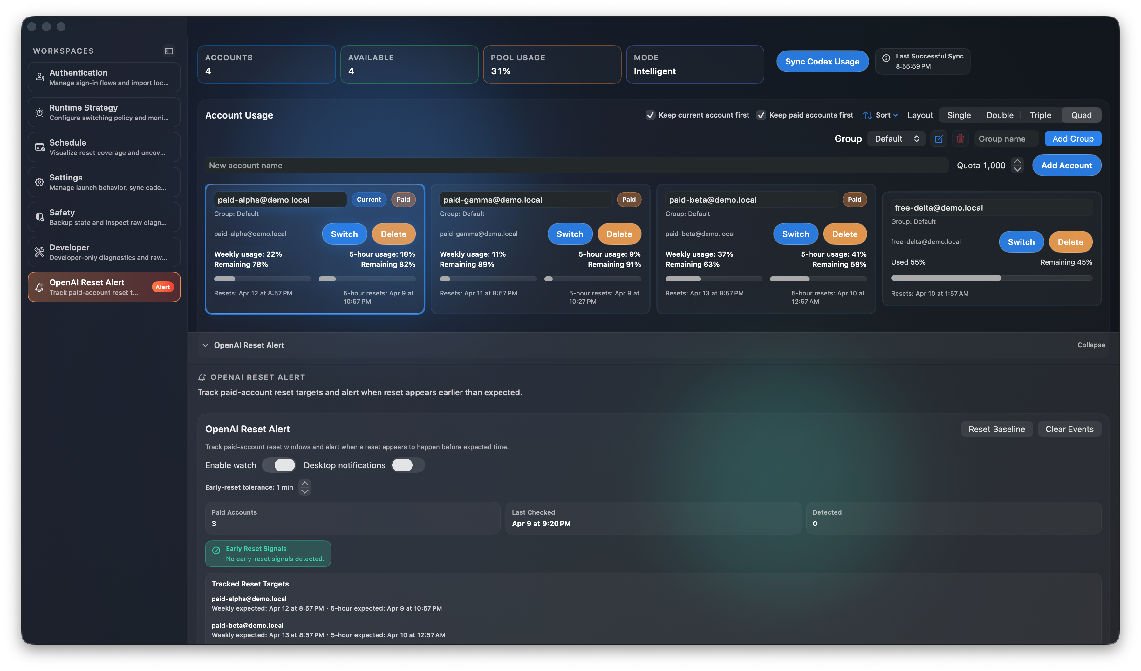Switch to paid-gamma account
Screen dimensions: 1141x671
(x=570, y=234)
